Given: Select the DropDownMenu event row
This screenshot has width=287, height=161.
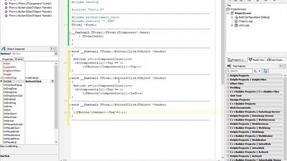Looking at the screenshot, I should click(12, 71).
